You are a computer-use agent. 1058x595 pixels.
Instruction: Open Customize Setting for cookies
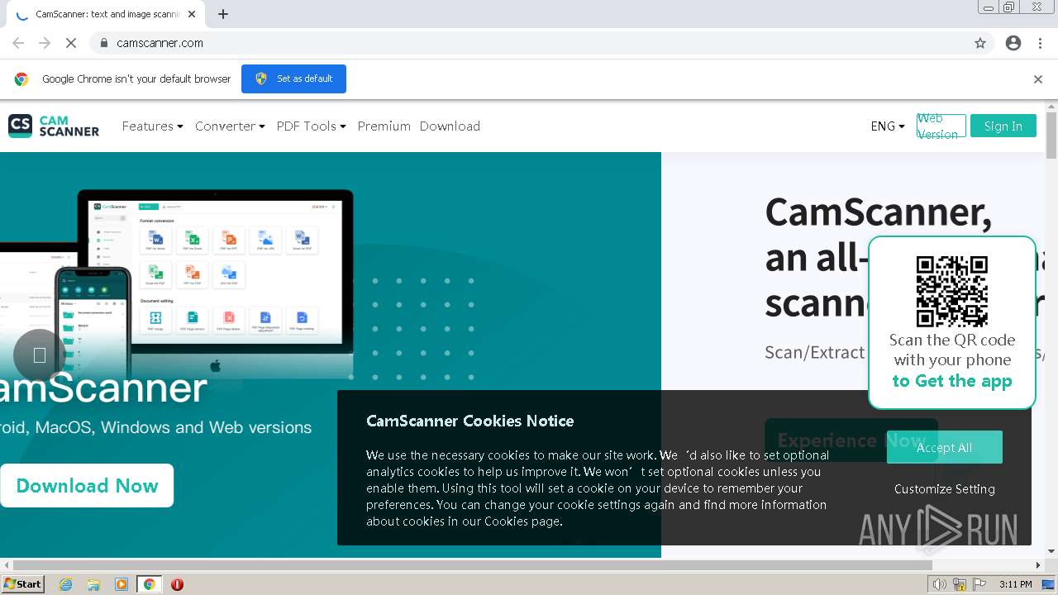pyautogui.click(x=944, y=488)
